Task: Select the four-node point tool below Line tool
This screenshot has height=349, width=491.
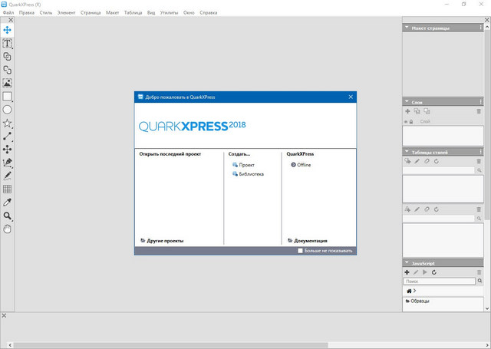Action: coord(7,150)
